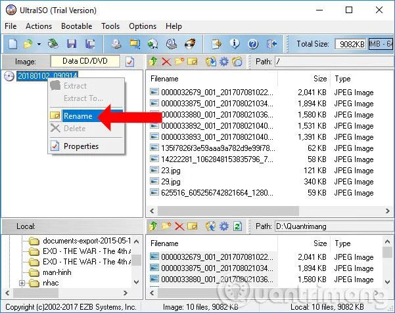Click the Save floppy disk icon
The image size is (395, 313).
pos(72,44)
